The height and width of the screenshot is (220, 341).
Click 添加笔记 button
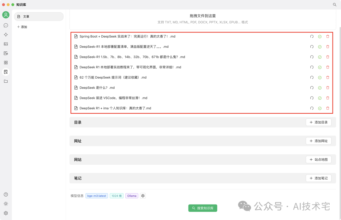319,178
